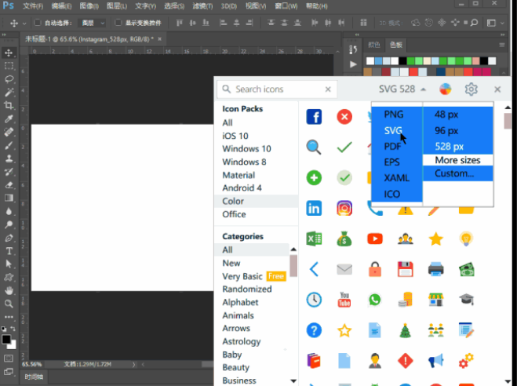Choose the YouTube play button icon
This screenshot has width=517, height=386.
374,239
